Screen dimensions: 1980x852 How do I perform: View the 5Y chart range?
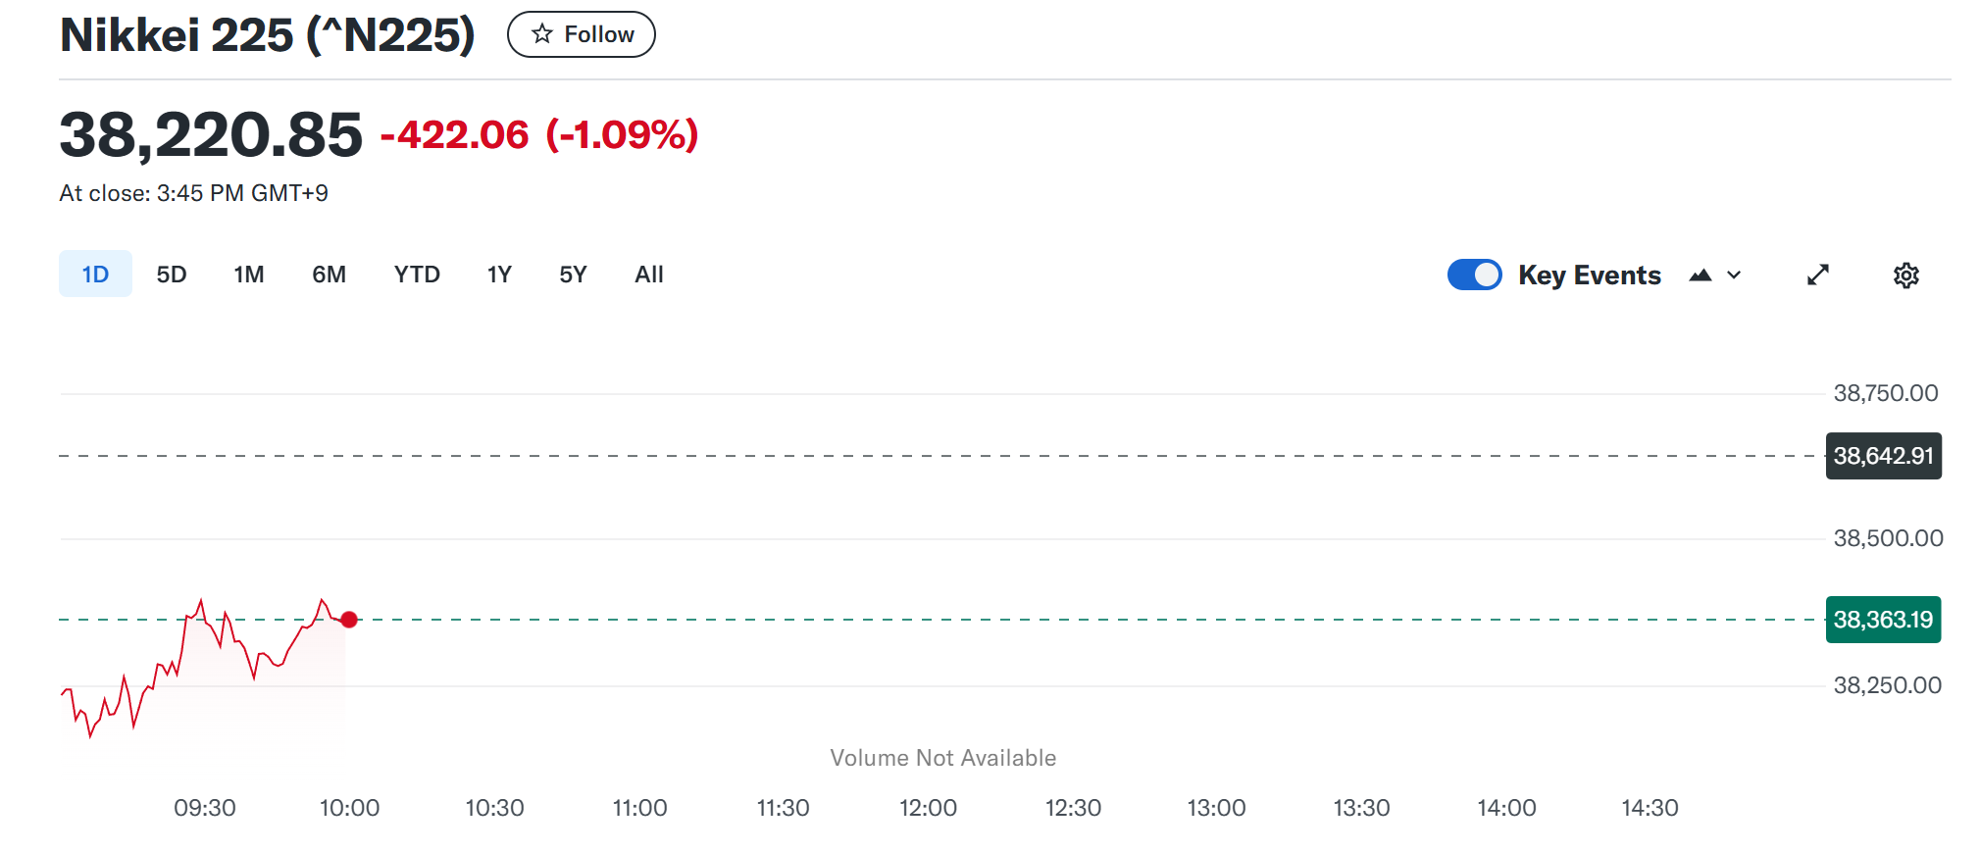573,275
